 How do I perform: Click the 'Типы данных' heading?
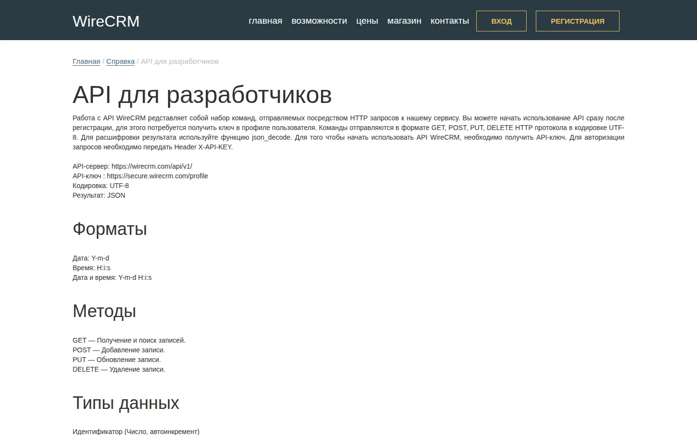pos(126,403)
